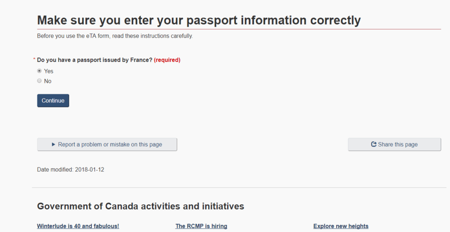Click the red "(required)" text
The width and height of the screenshot is (450, 232).
pyautogui.click(x=167, y=60)
